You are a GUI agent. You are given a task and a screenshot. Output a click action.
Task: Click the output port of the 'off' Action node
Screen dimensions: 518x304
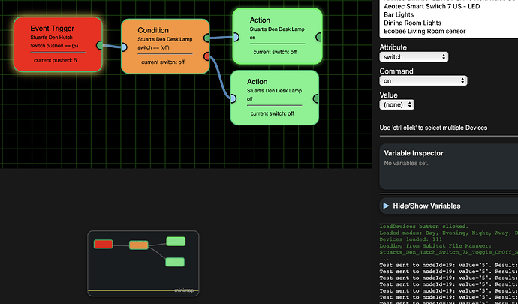click(318, 98)
